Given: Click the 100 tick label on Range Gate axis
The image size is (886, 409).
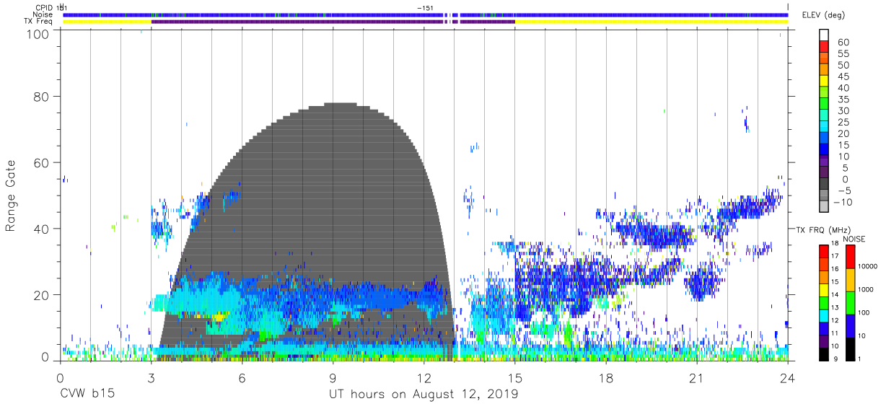Looking at the screenshot, I should tap(39, 33).
